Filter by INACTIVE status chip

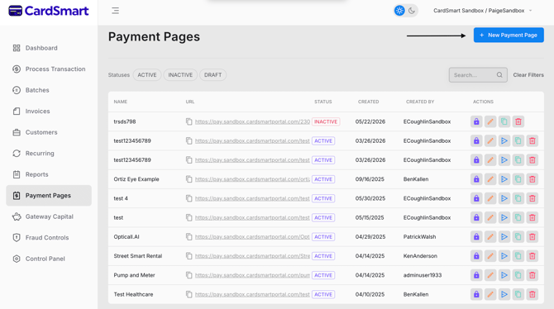click(x=180, y=75)
